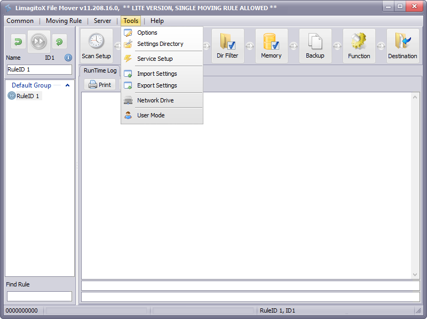Choose Options from the Tools menu
427x319 pixels.
click(x=162, y=33)
